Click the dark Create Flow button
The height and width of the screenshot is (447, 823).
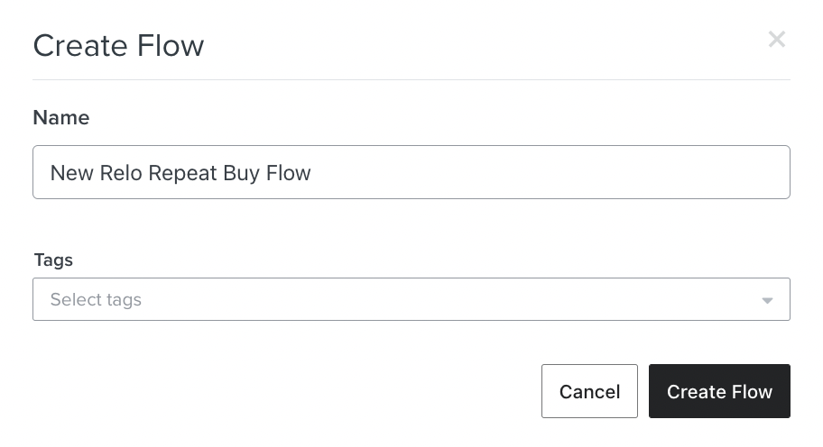[x=719, y=391]
